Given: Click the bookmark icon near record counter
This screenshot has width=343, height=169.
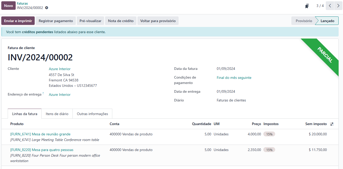Looking at the screenshot, I should point(307,6).
